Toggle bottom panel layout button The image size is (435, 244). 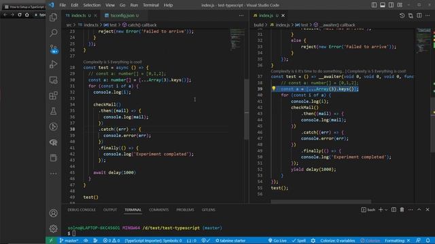(382, 5)
